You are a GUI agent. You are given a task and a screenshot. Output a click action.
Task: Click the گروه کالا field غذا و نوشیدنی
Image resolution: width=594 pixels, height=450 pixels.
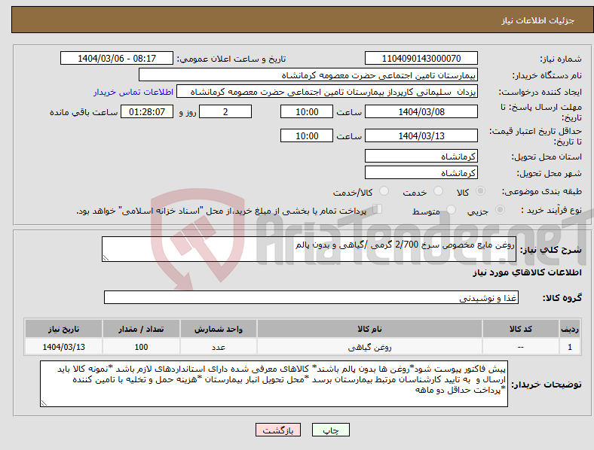point(311,297)
